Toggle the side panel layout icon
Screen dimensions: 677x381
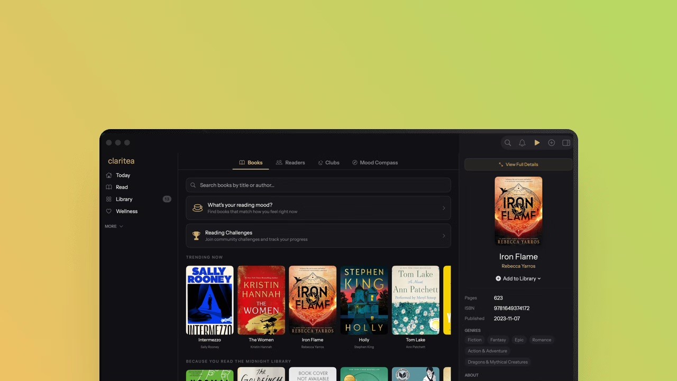(x=566, y=143)
